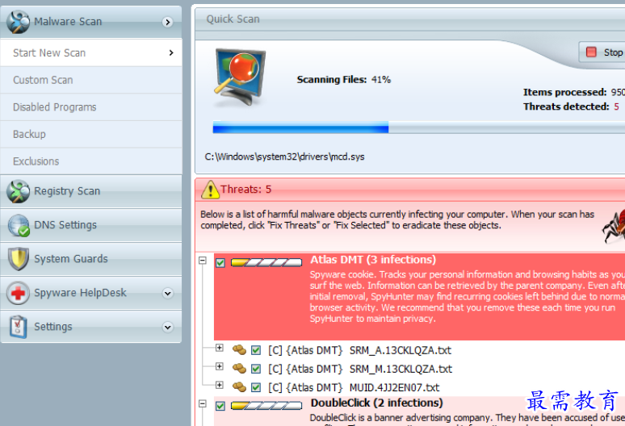This screenshot has height=426, width=625.
Task: Open the Exclusions page
Action: pos(91,161)
